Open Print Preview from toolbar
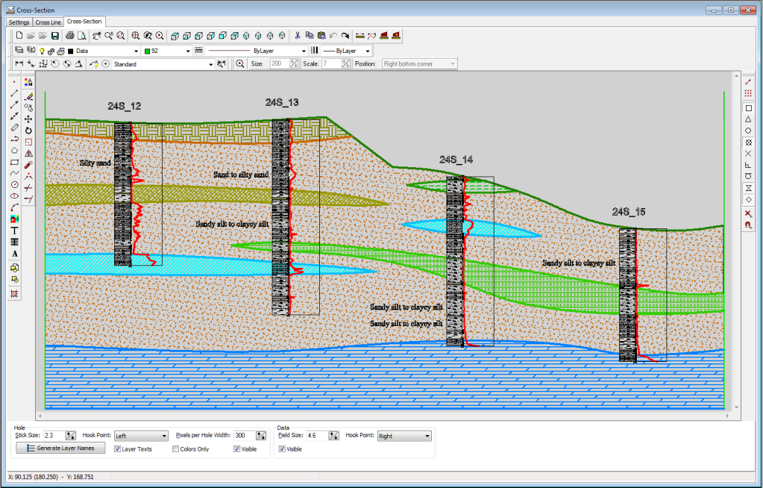 [x=82, y=36]
